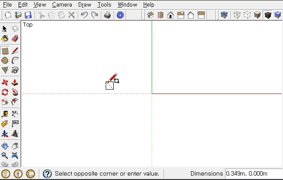Screen dimensions: 283x180
Task: Choose the Rectangle tool
Action: 5,51
